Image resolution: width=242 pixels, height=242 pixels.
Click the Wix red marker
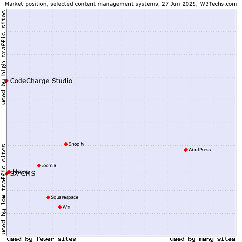pyautogui.click(x=60, y=207)
